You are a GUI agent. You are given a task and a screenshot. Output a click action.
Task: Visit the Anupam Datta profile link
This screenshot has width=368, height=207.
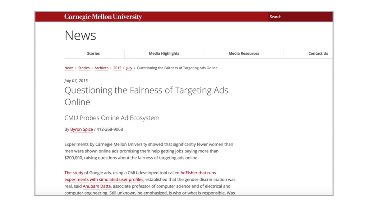point(97,187)
